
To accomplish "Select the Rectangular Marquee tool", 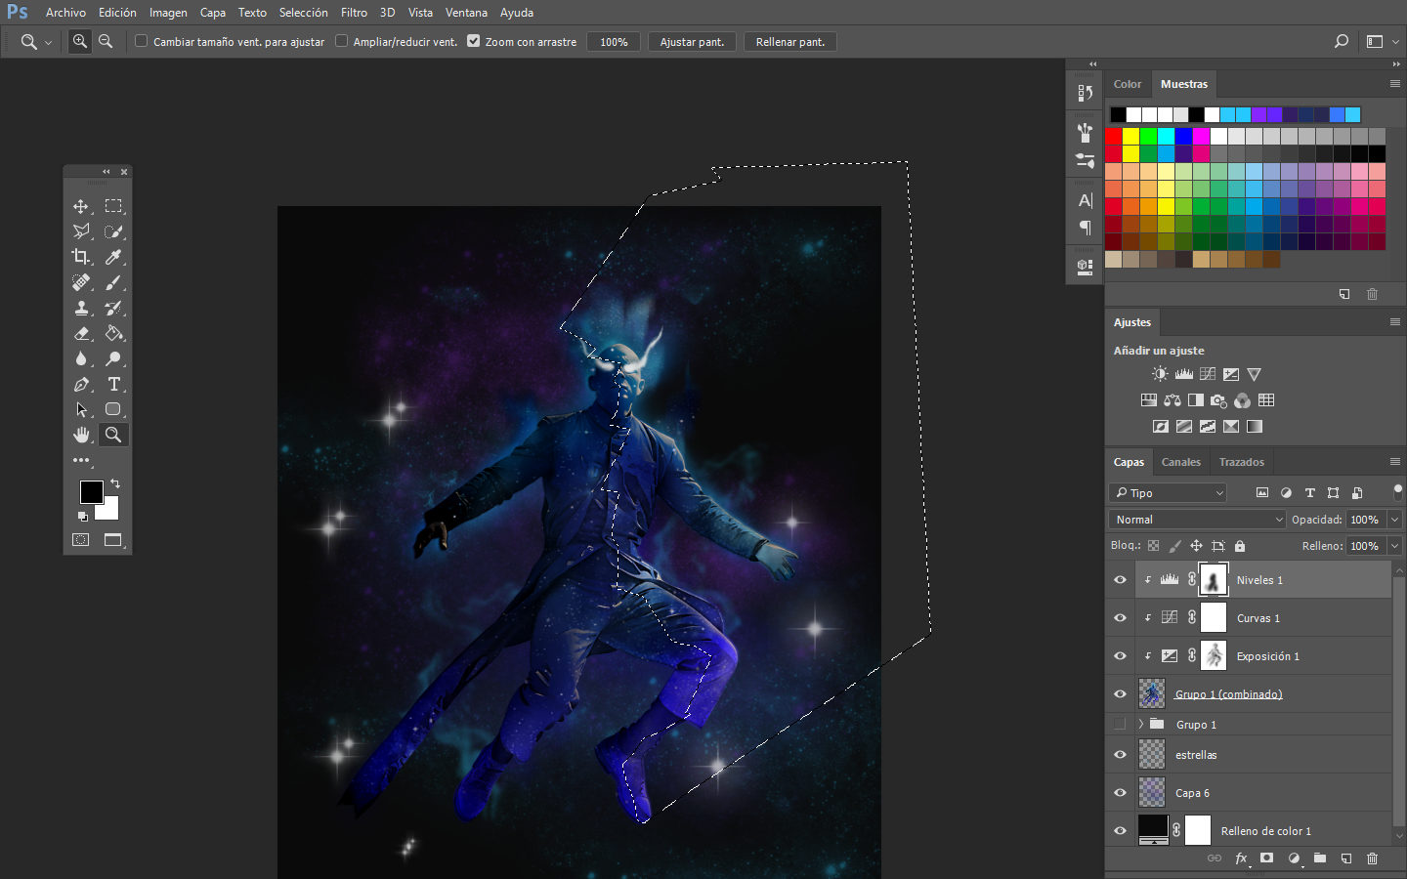I will [x=113, y=206].
